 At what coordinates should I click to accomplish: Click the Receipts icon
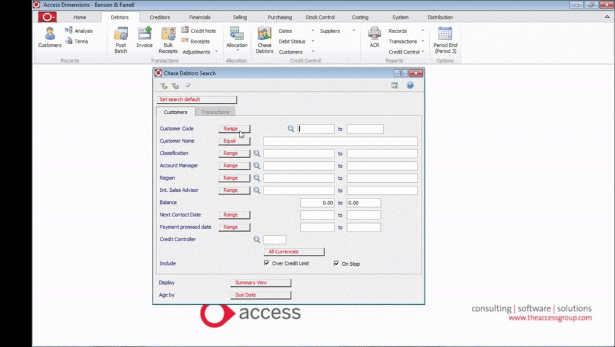click(x=185, y=41)
